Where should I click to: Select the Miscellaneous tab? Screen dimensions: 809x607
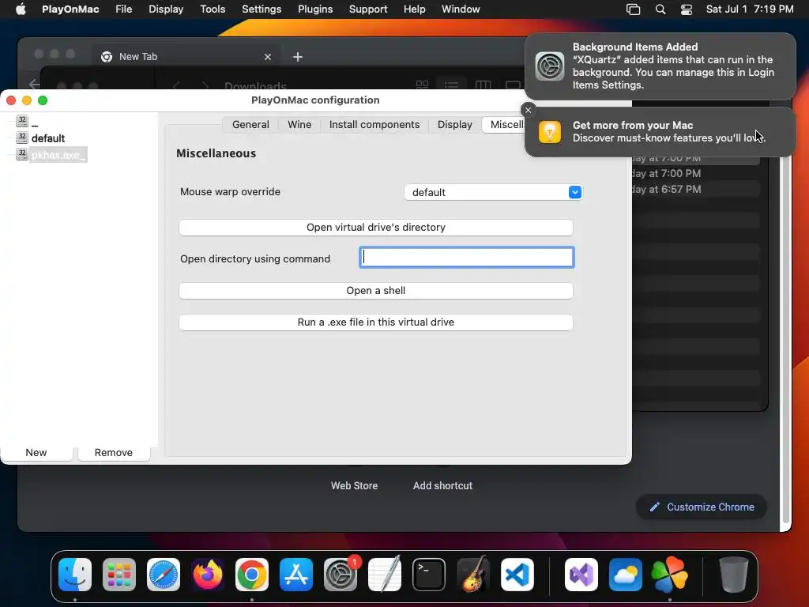click(504, 124)
